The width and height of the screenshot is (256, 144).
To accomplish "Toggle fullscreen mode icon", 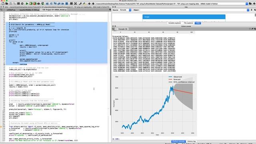I will 76,4.
